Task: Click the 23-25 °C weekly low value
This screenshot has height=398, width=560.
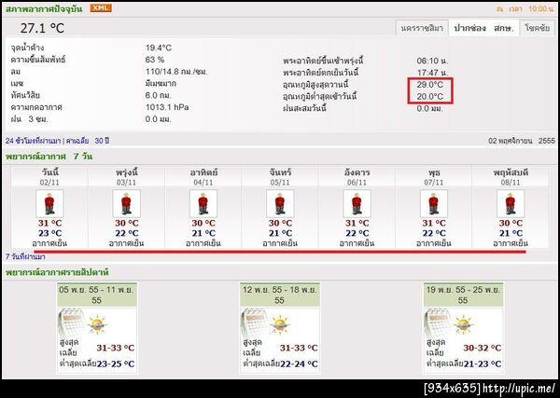Action: click(x=116, y=364)
